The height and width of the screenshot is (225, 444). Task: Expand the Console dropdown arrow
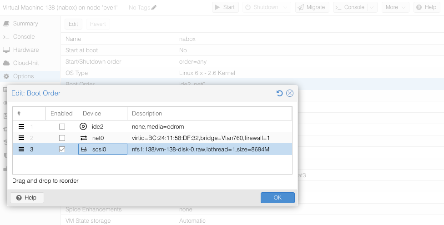[372, 7]
